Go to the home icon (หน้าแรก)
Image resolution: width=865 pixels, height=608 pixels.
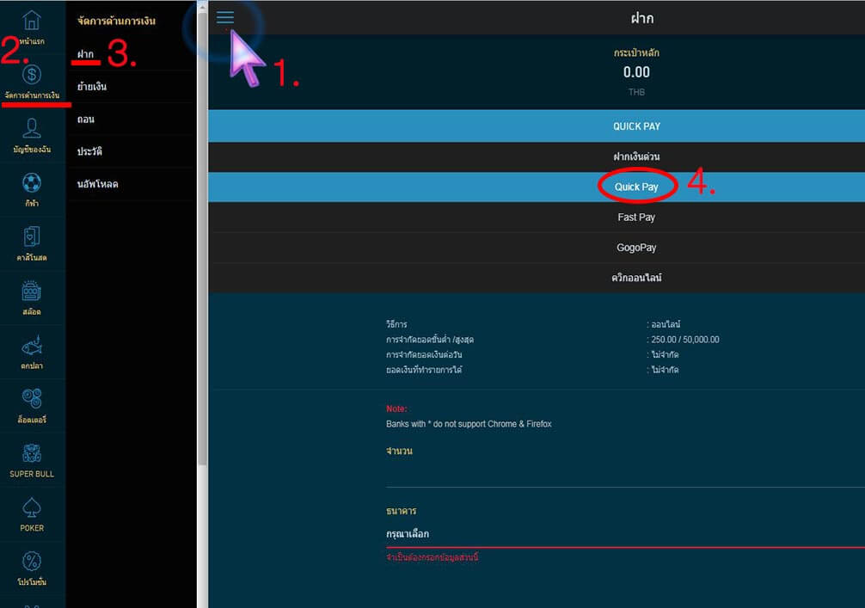[x=32, y=21]
